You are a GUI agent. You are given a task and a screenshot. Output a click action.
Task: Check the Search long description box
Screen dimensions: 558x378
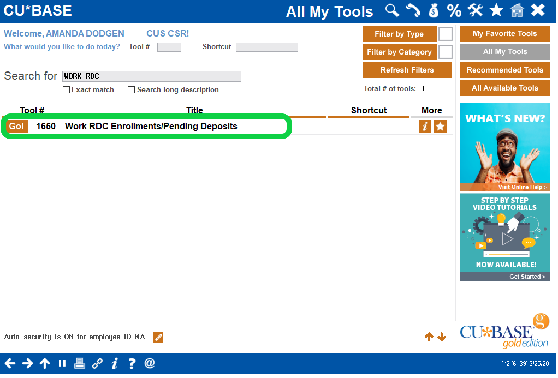[x=131, y=89]
